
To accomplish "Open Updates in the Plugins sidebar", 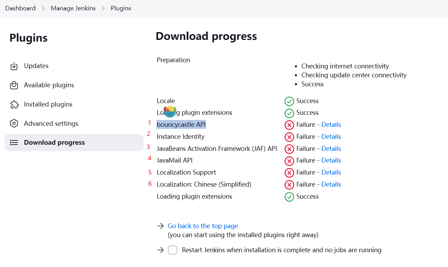I will 74,66.
